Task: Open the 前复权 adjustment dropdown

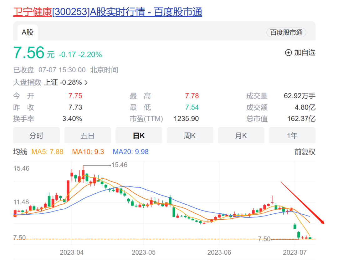Action: click(x=305, y=152)
